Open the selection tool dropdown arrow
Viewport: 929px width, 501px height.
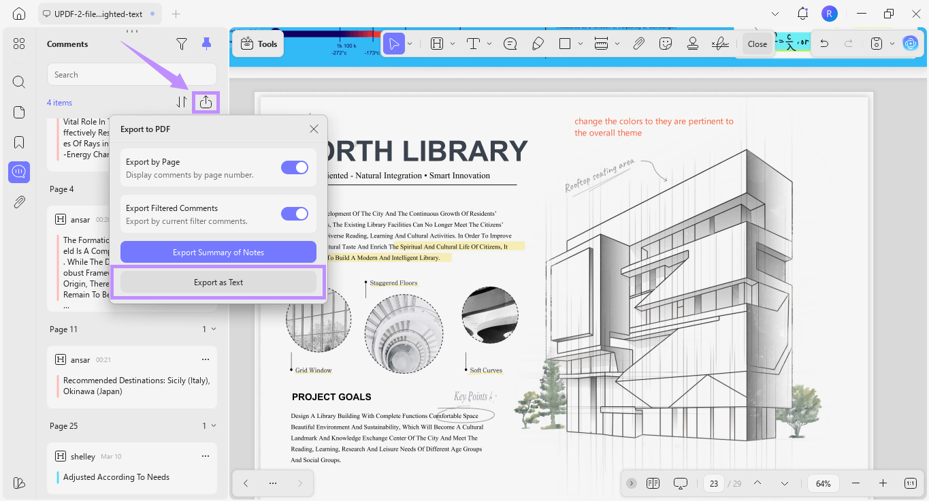[410, 44]
